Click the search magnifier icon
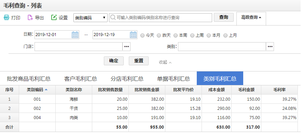 coord(113,17)
